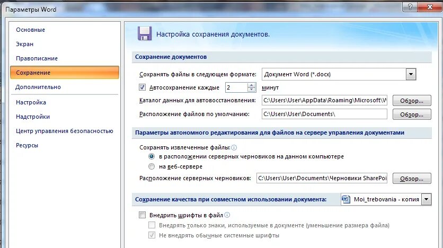
Task: Click the floppy disk save icon in header
Action: [145, 33]
